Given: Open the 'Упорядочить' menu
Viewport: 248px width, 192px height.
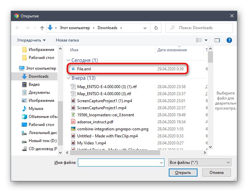Looking at the screenshot, I should [x=31, y=40].
